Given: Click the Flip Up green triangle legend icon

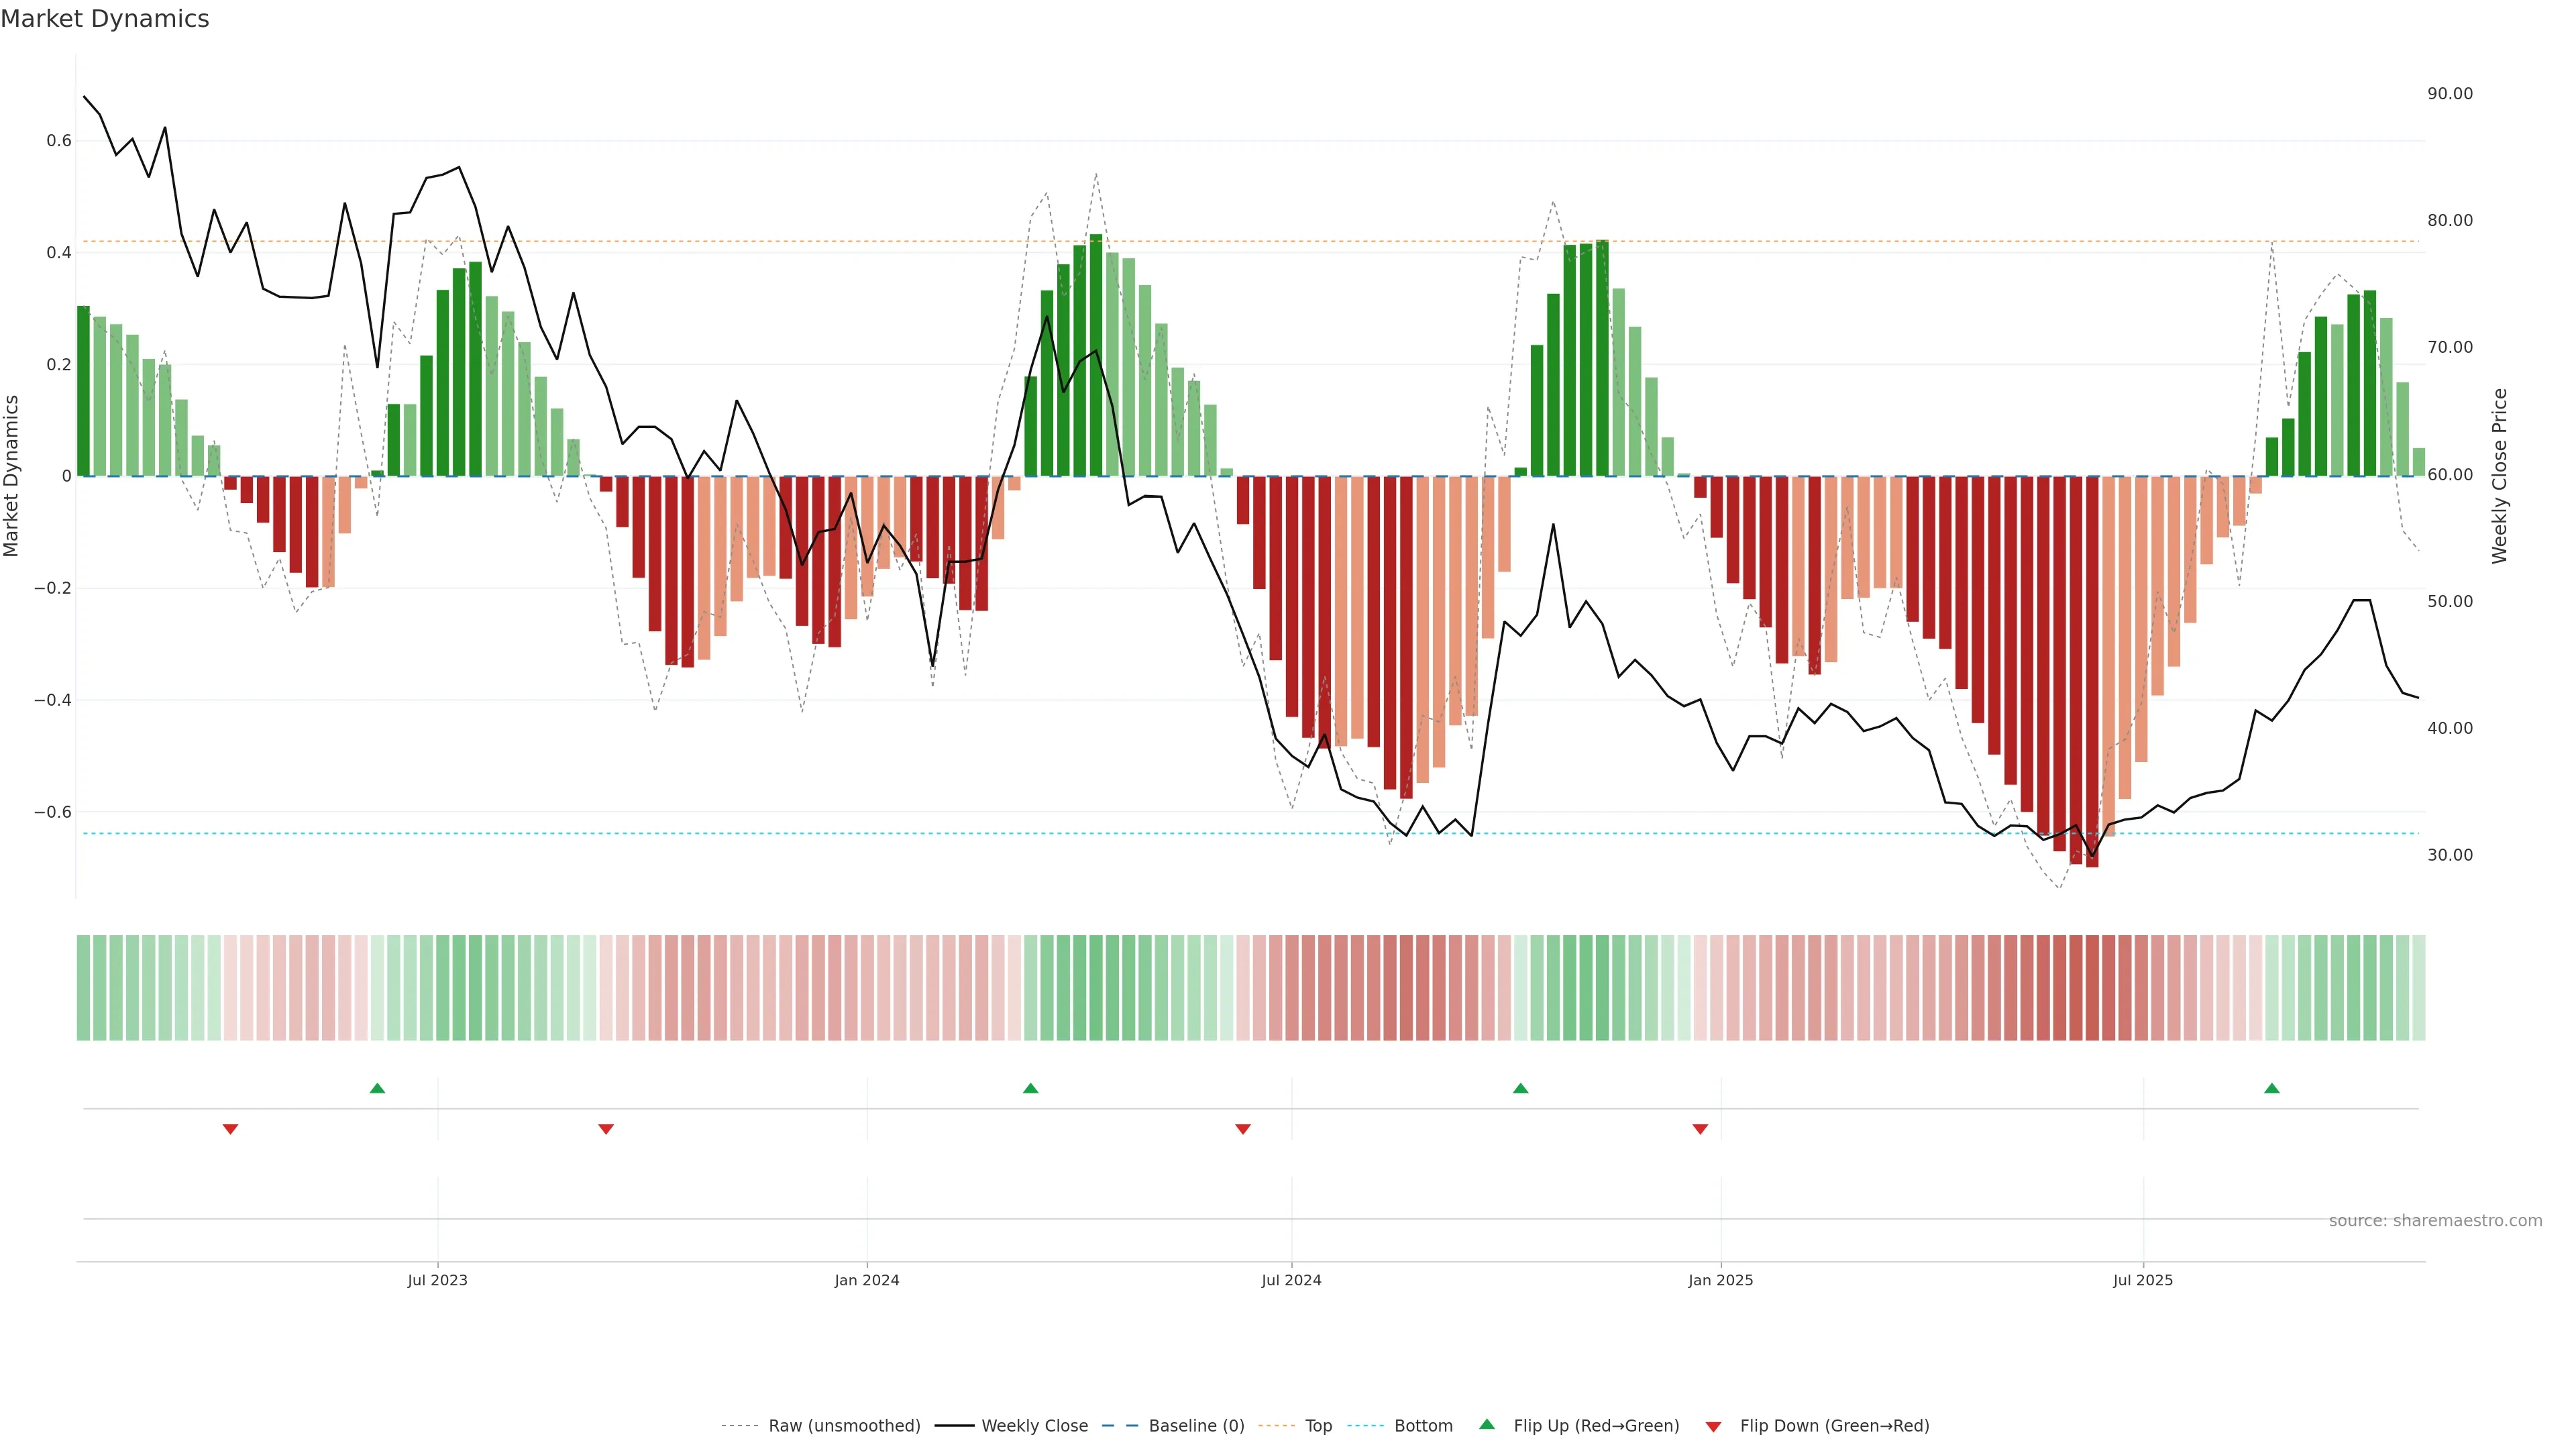Looking at the screenshot, I should [x=1487, y=1424].
